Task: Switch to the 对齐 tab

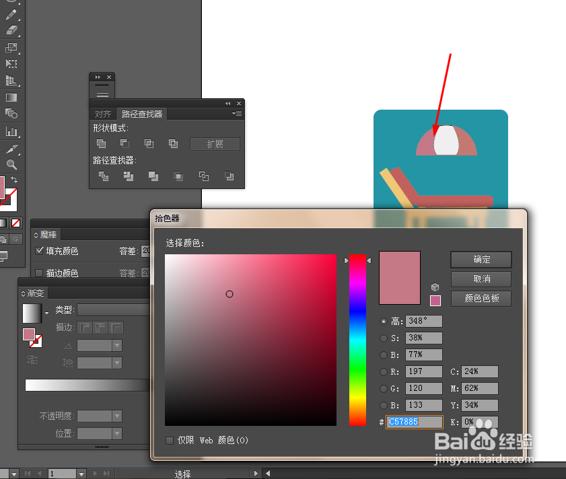Action: click(x=103, y=114)
